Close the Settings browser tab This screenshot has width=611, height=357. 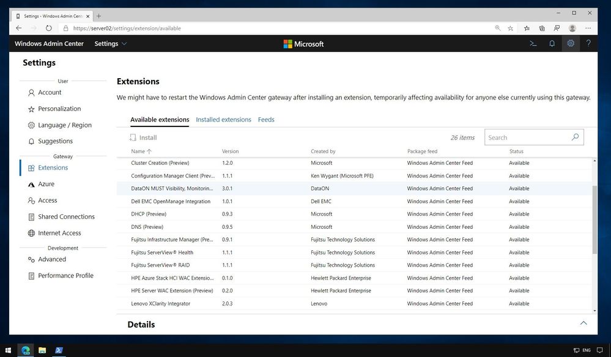87,16
